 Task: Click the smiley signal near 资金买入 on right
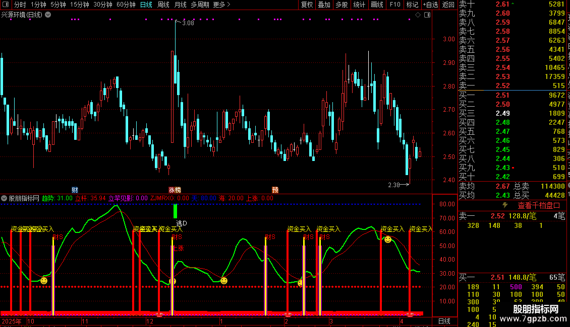[388, 239]
